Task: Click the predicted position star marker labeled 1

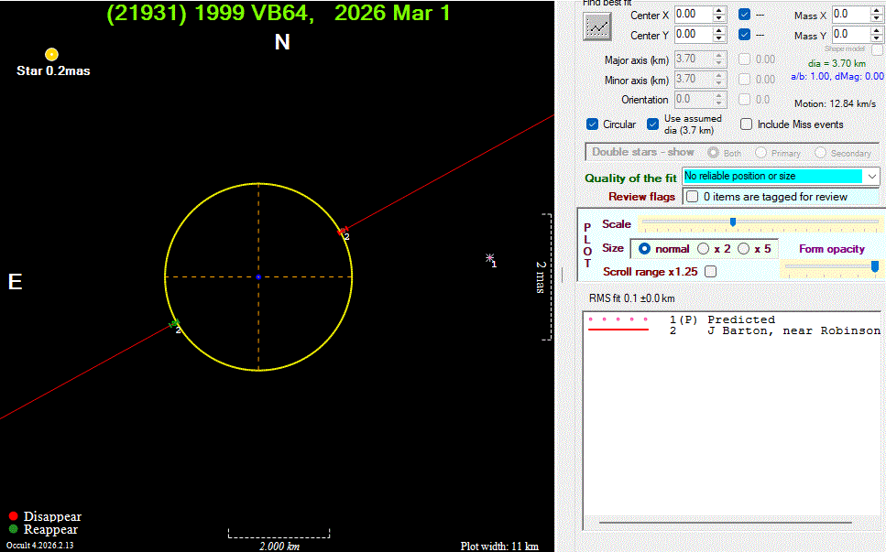Action: [x=490, y=259]
